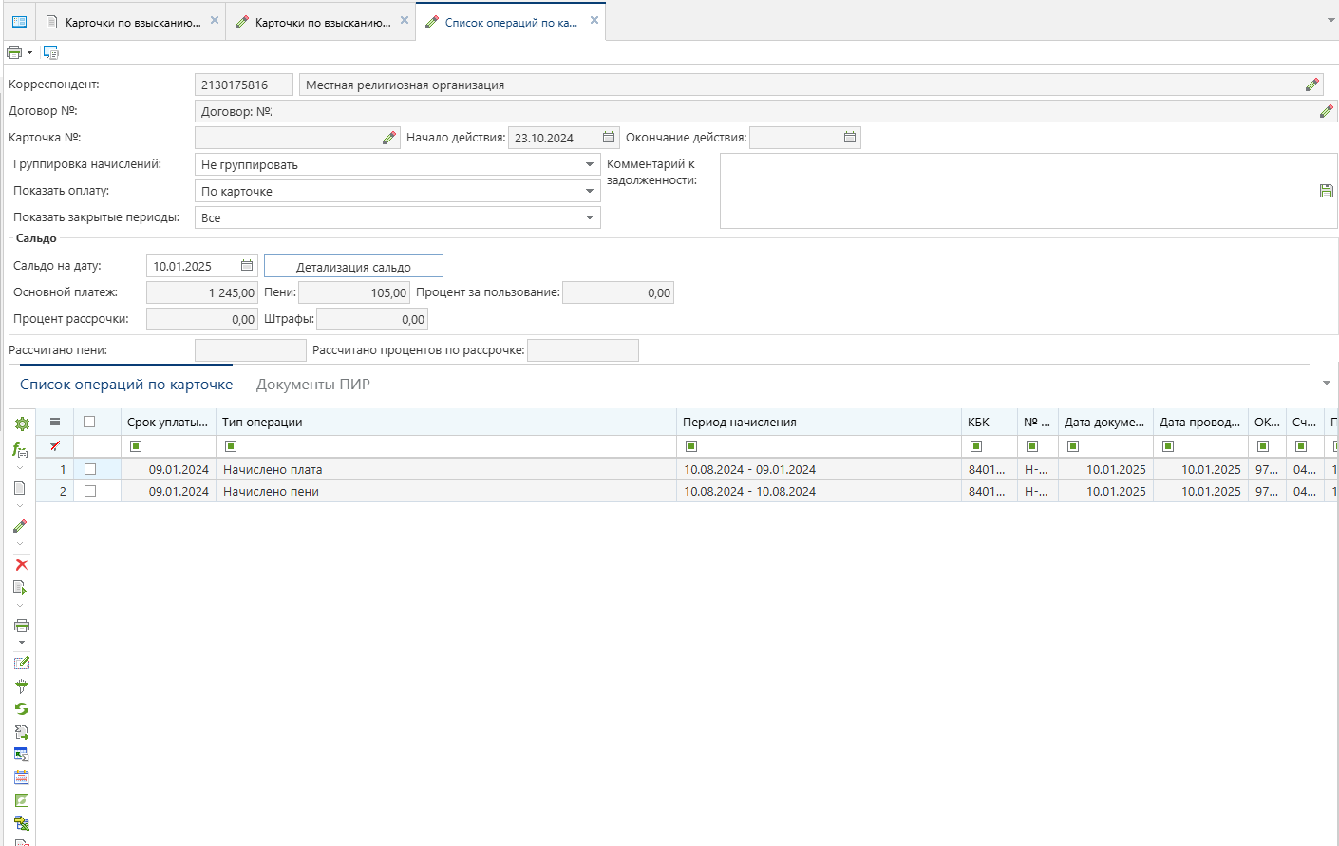Click the pencil icon in the Корреспондент field
Viewport: 1339px width, 846px height.
pos(1312,85)
